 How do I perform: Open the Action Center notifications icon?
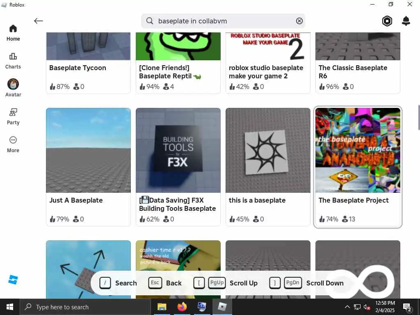(x=407, y=307)
